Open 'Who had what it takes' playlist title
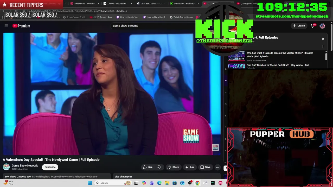 tap(280, 55)
